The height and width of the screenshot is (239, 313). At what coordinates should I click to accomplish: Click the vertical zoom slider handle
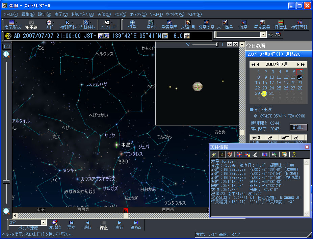tap(6, 182)
